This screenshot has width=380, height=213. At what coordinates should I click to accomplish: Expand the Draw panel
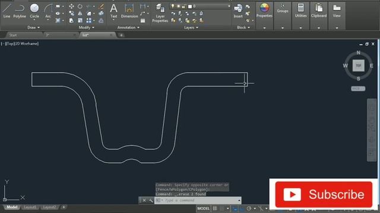tap(33, 28)
